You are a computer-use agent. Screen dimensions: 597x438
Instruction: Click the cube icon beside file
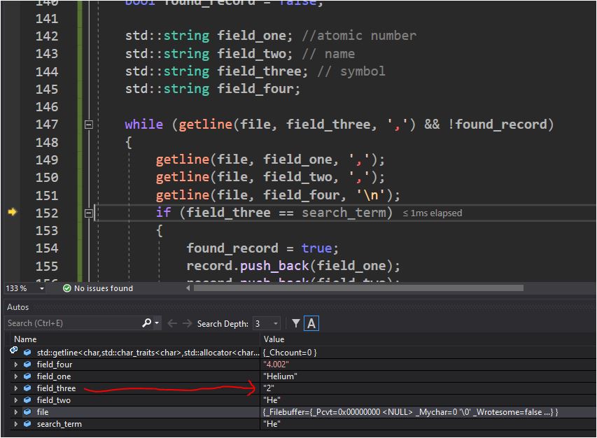tap(27, 412)
